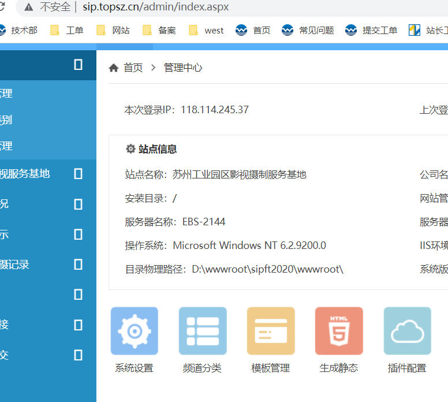Expand the 视服务基地 sidebar section
The height and width of the screenshot is (402, 448).
[78, 173]
